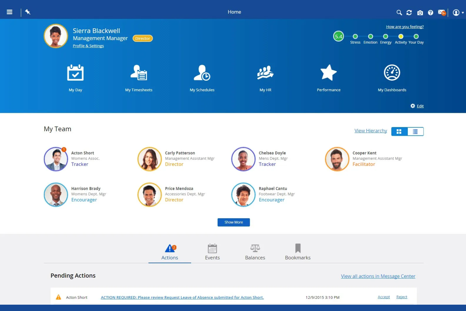This screenshot has width=466, height=311.
Task: Click the 5.4 wellness score circle
Action: coord(338,36)
